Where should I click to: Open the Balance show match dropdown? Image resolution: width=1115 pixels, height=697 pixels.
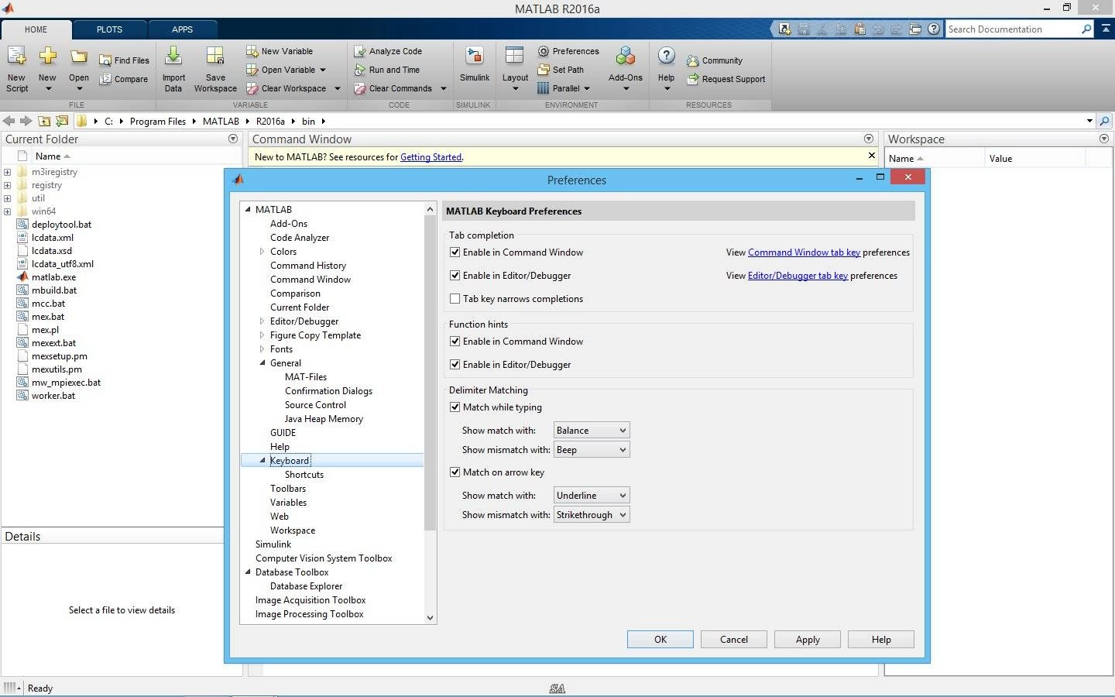pos(592,431)
